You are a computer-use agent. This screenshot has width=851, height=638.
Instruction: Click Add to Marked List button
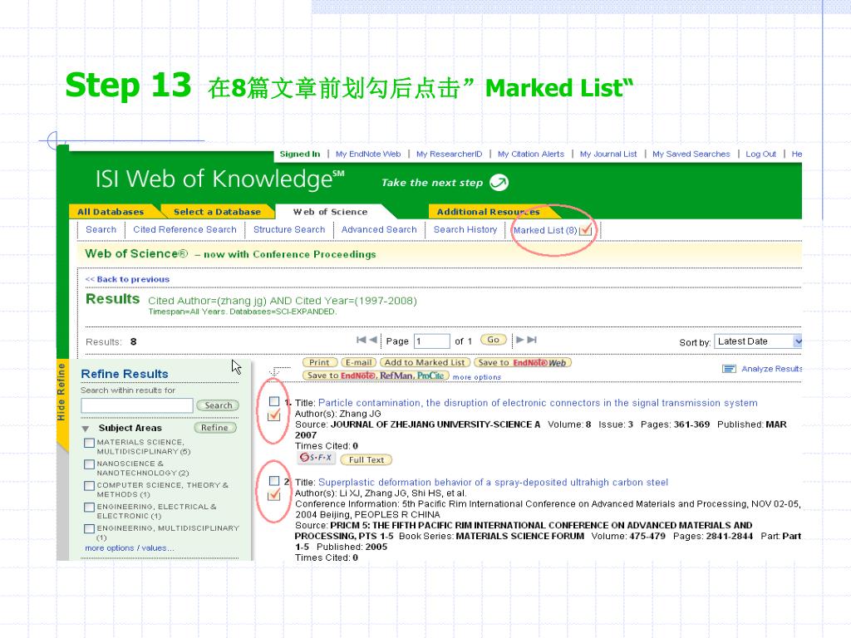(425, 362)
